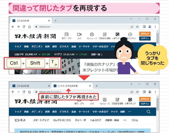Open the ネット・IT subcategory in the bottom window
This screenshot has height=134, width=169.
[x=81, y=120]
